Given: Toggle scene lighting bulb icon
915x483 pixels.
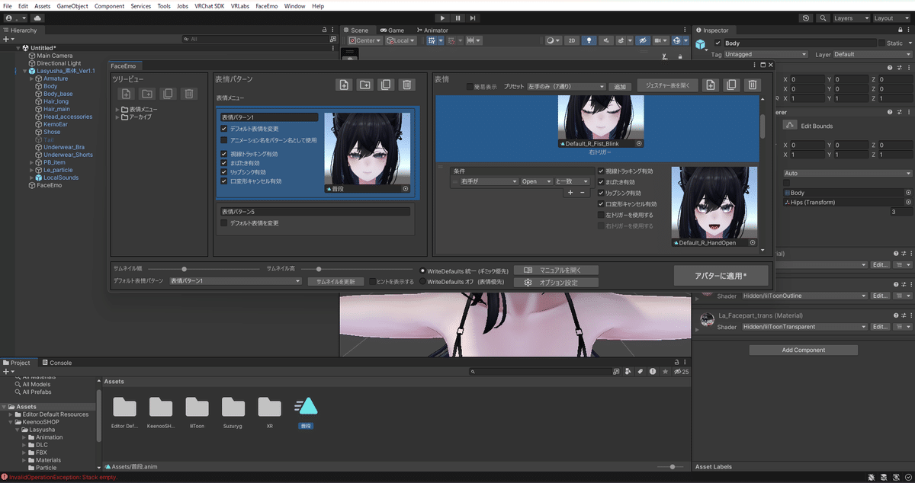Looking at the screenshot, I should 589,40.
